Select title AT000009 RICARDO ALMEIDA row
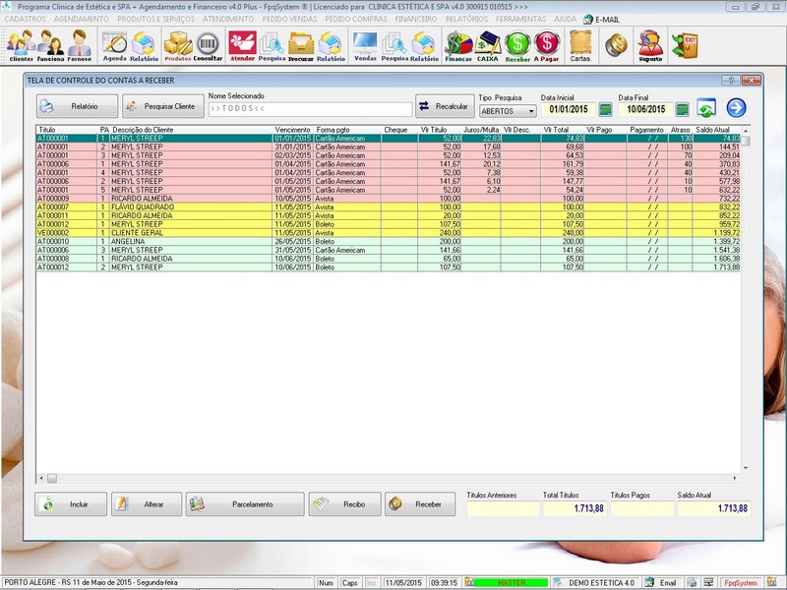Image resolution: width=787 pixels, height=590 pixels. pos(388,199)
